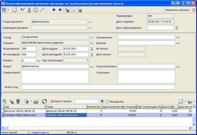Click the pencil edit row icon above table
197x135 pixels.
click(12, 102)
